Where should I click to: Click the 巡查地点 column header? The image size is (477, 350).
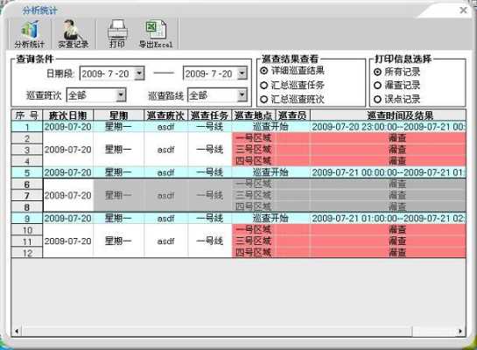pyautogui.click(x=254, y=115)
